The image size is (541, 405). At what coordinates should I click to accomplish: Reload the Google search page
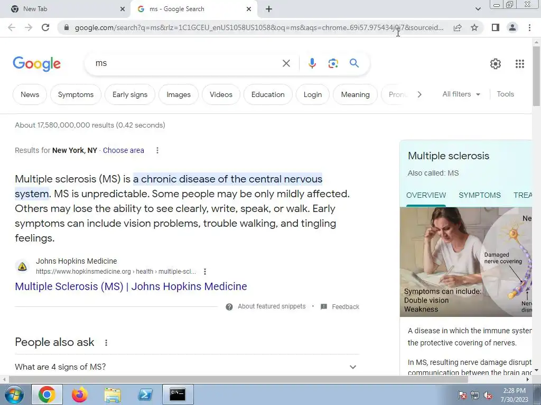[x=45, y=27]
